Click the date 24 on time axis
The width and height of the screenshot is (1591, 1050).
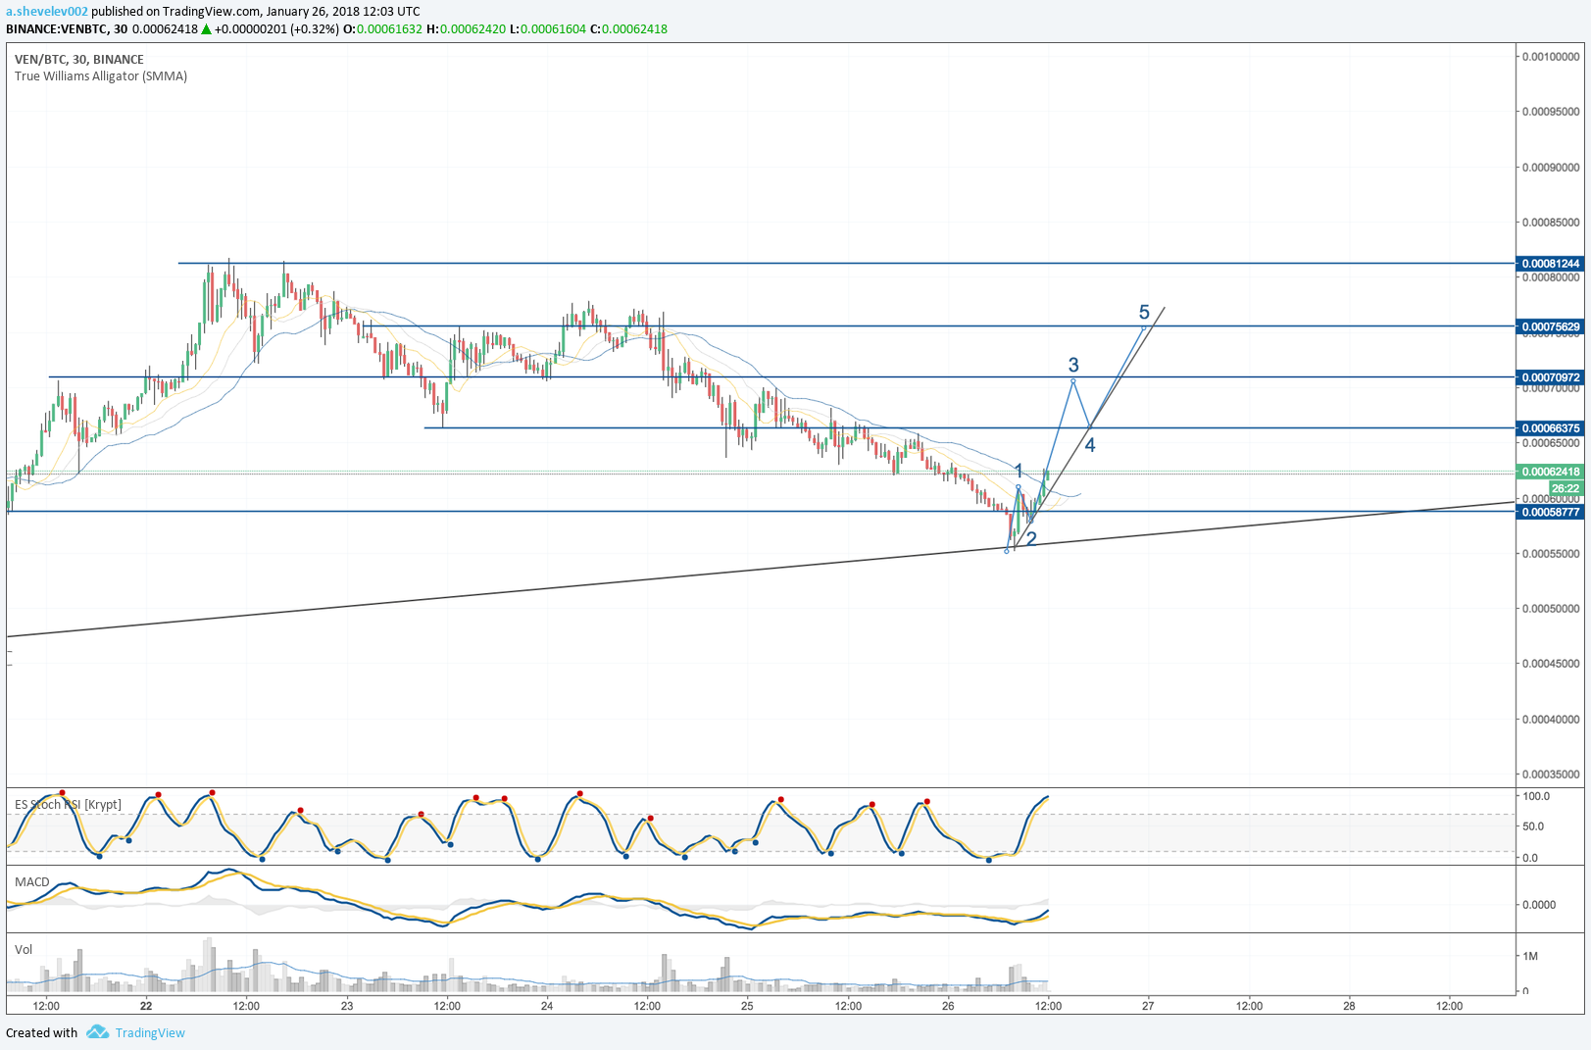click(x=547, y=1006)
